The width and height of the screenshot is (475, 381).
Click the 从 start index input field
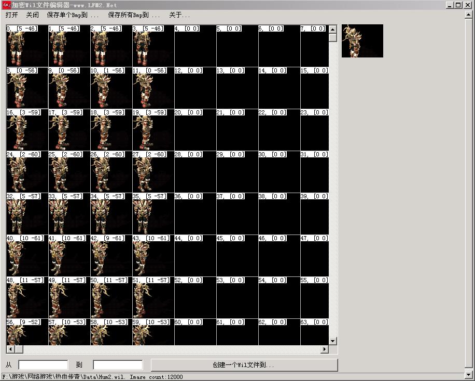click(x=43, y=365)
